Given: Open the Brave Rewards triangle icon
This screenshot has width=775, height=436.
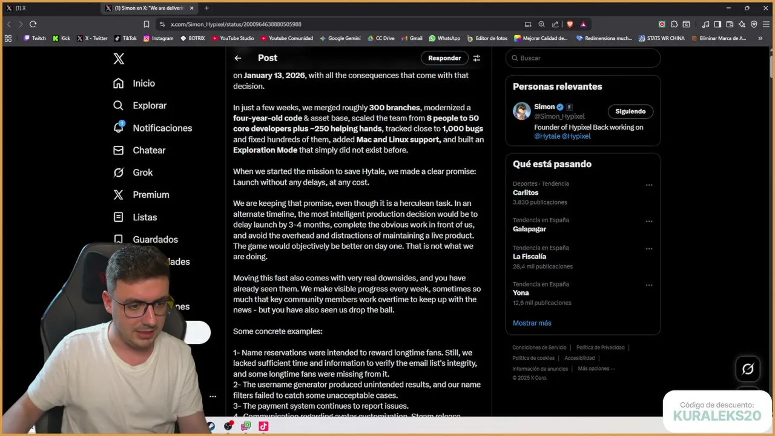Looking at the screenshot, I should (x=583, y=24).
